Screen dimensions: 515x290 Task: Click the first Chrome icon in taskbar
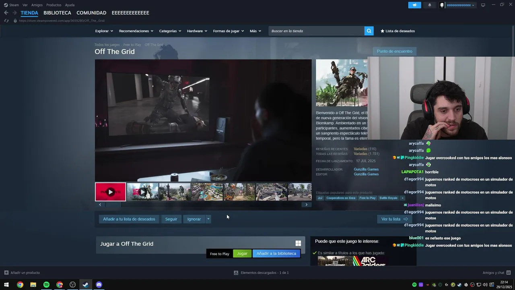[20, 285]
